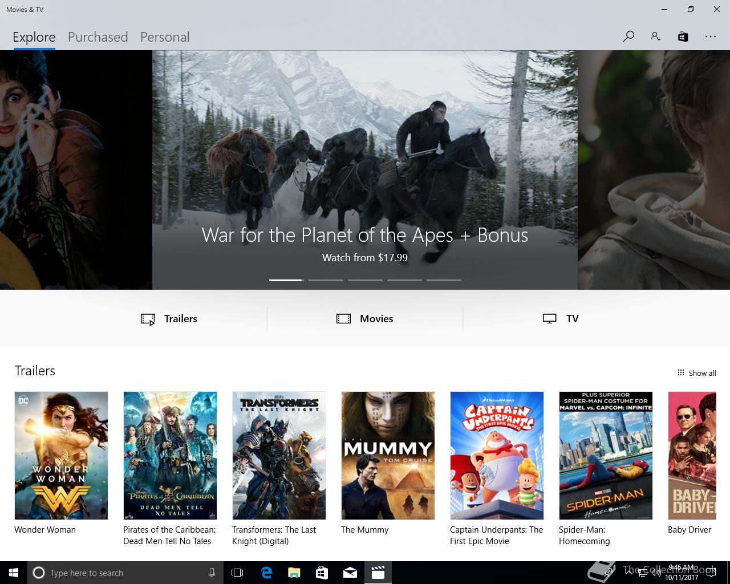Open File Explorer from taskbar
This screenshot has height=584, width=730.
coord(294,573)
